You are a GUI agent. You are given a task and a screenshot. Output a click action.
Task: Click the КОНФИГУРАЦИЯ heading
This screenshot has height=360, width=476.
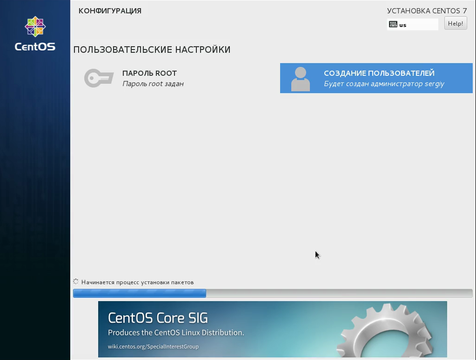click(110, 11)
